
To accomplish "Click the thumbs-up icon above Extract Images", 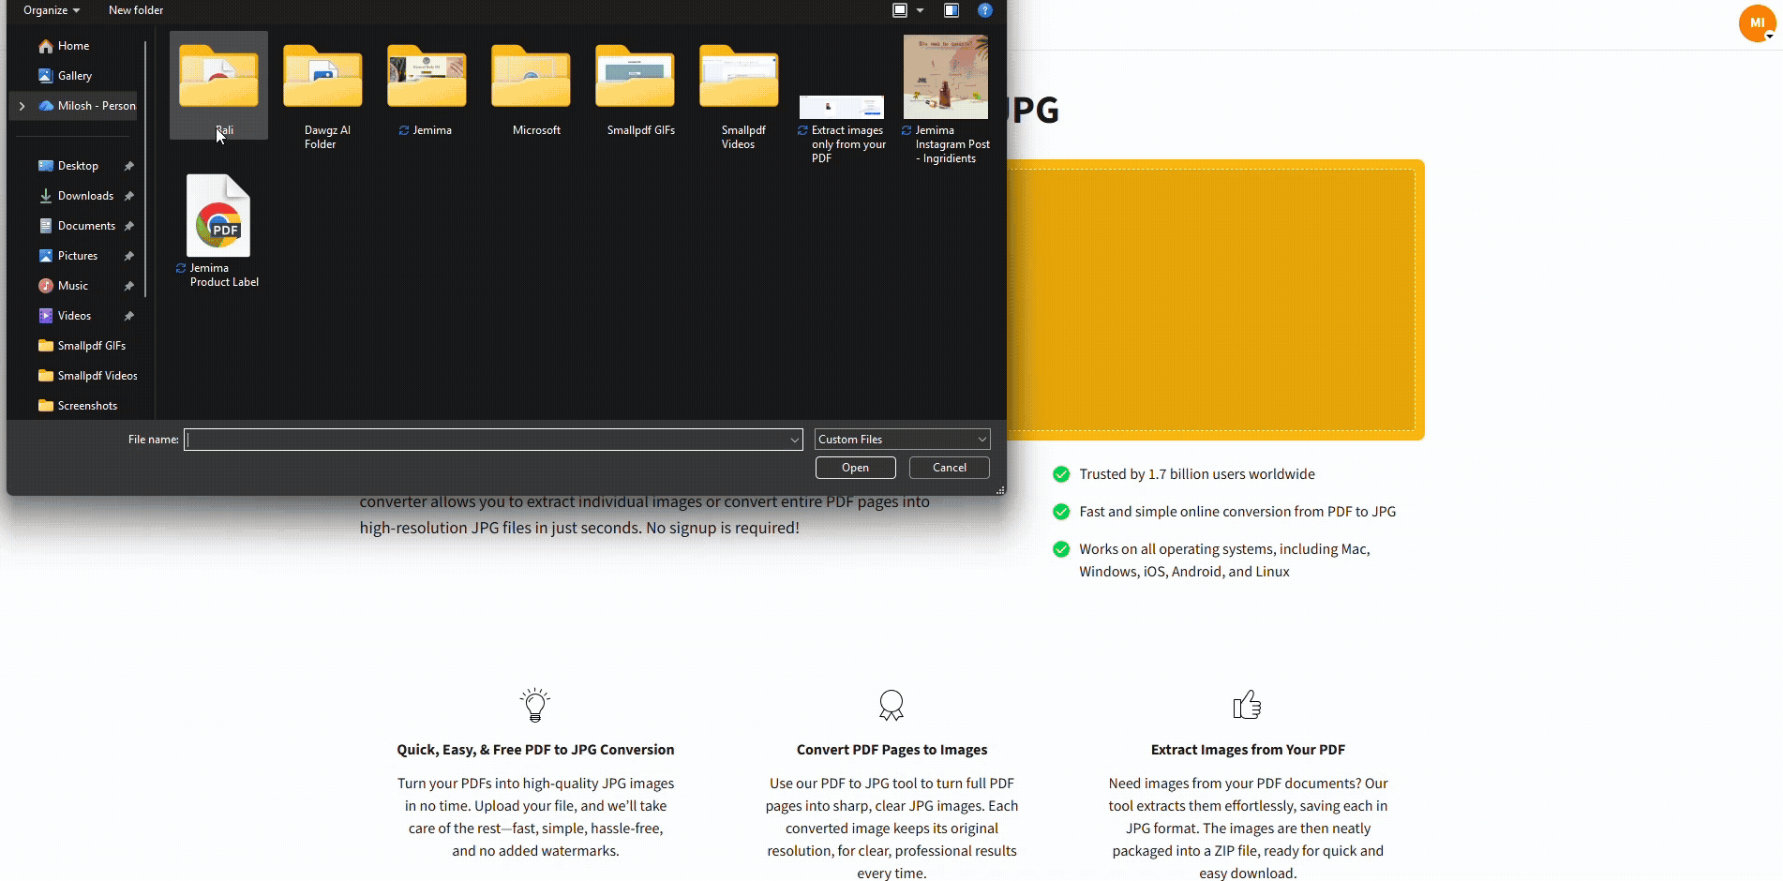I will pyautogui.click(x=1248, y=705).
